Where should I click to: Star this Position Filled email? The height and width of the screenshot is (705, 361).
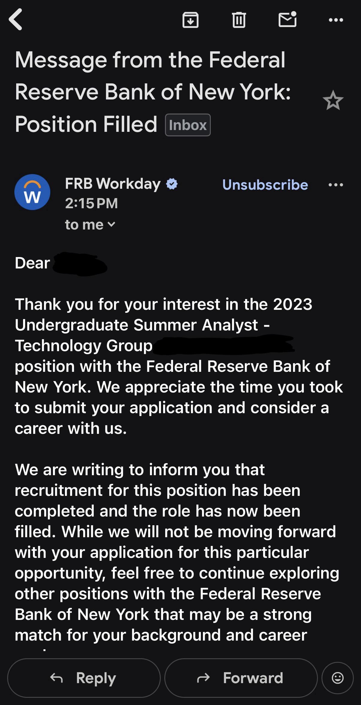tap(333, 100)
